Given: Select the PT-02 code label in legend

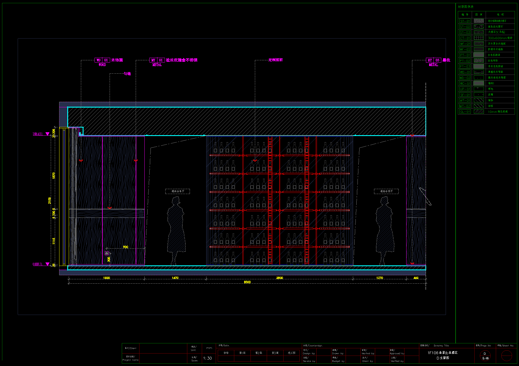Looking at the screenshot, I should (465, 61).
